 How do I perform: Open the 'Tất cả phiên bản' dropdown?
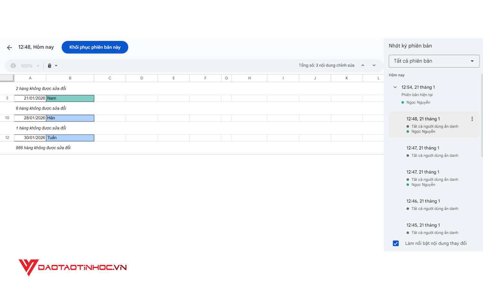(434, 61)
